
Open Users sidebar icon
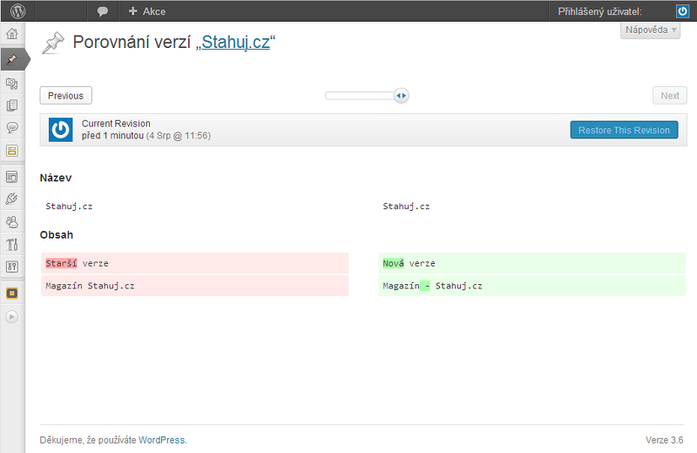pyautogui.click(x=12, y=222)
